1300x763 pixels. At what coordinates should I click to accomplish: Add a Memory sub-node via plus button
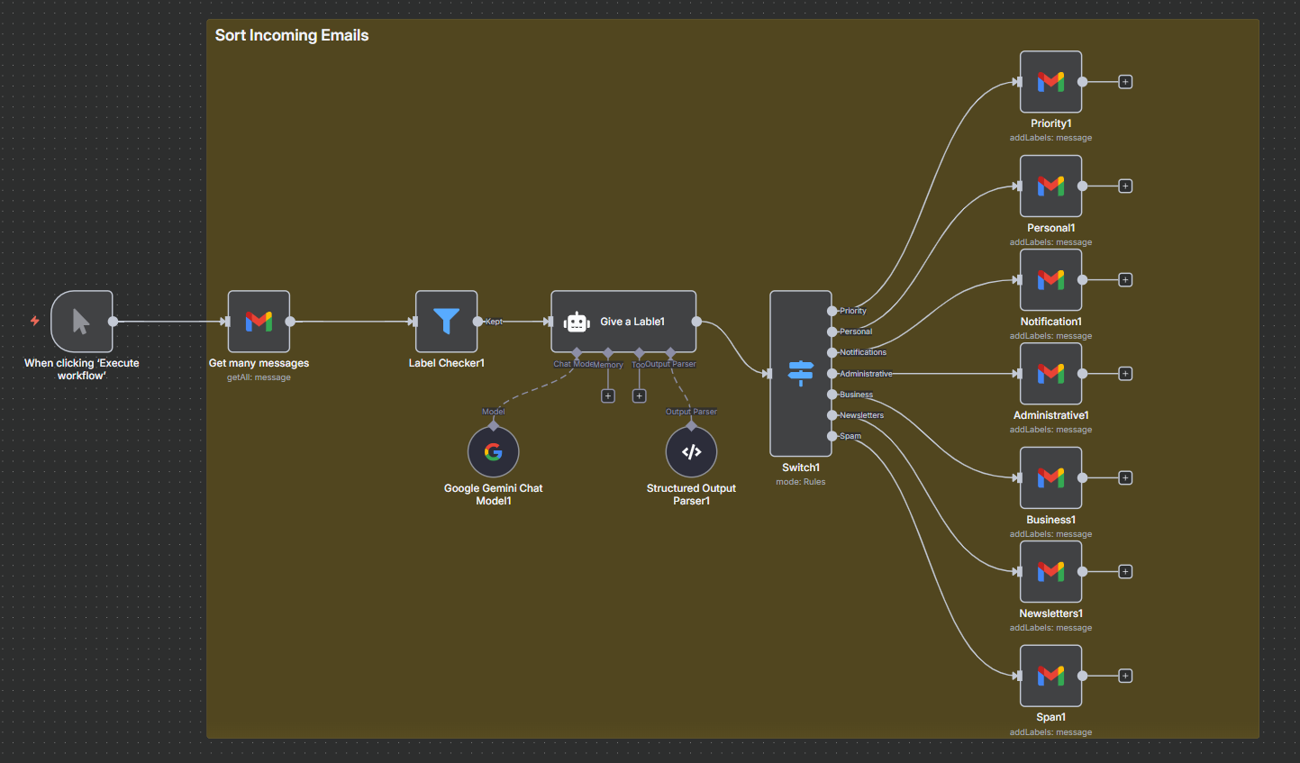click(608, 396)
